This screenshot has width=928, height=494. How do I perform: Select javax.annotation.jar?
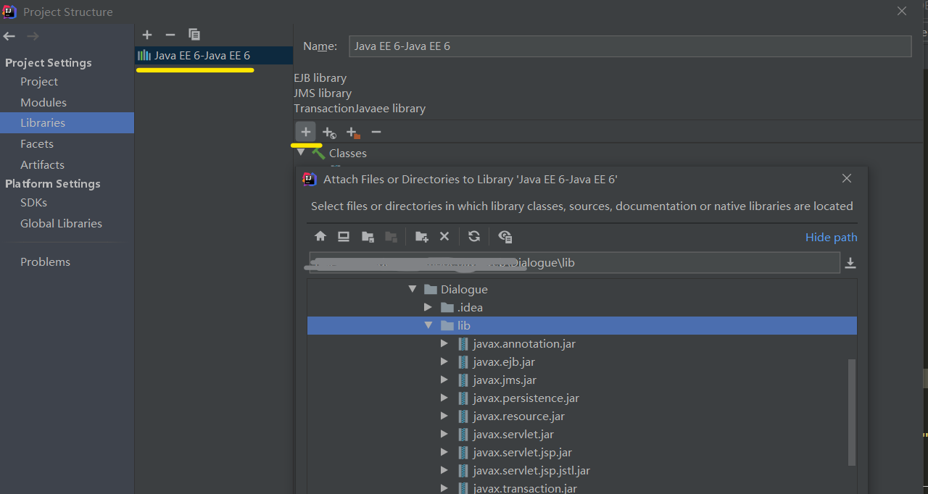(524, 343)
